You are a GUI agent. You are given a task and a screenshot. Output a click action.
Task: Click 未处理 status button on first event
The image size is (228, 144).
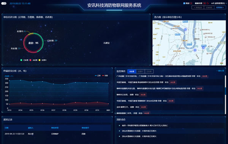(x=204, y=76)
